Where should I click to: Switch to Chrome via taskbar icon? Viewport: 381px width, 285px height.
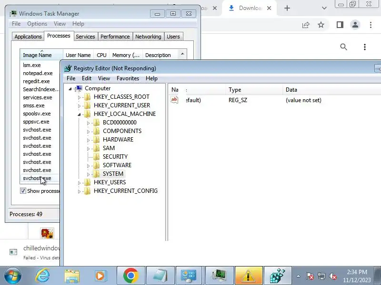pos(130,276)
